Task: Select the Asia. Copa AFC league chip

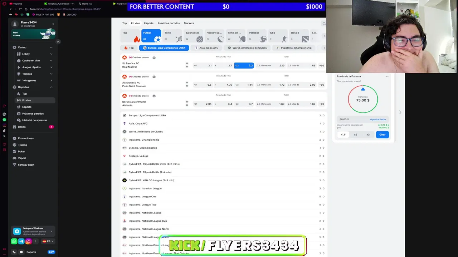Action: (x=206, y=48)
